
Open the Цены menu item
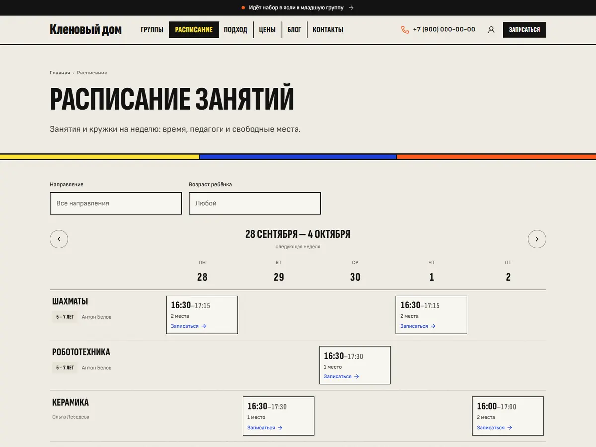pos(267,30)
